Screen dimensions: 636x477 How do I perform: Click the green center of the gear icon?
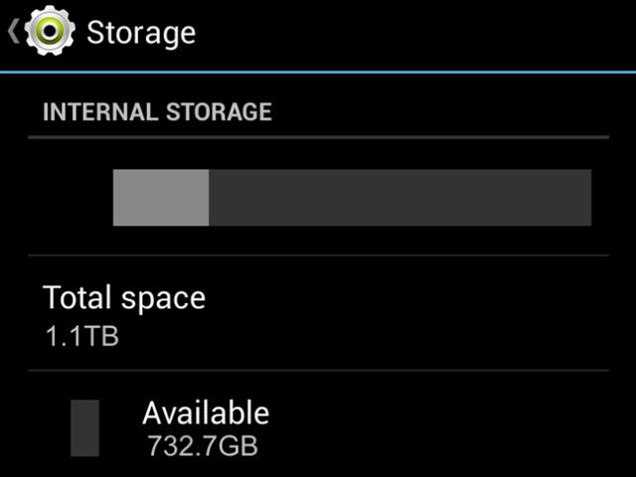(x=50, y=31)
